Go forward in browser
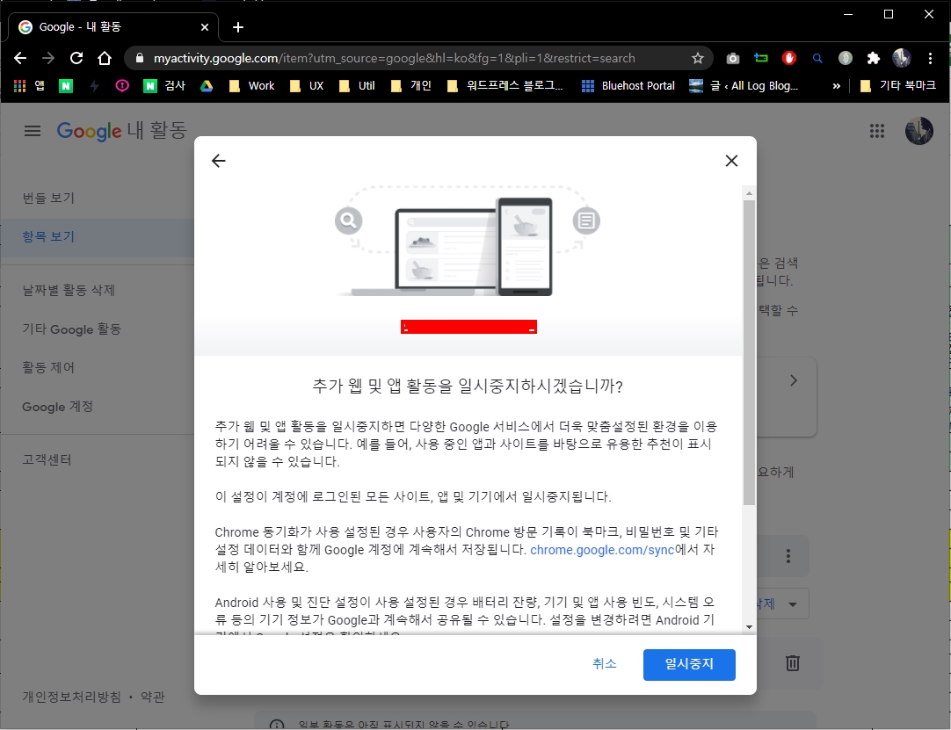Screen dimensions: 951x730 [48, 58]
